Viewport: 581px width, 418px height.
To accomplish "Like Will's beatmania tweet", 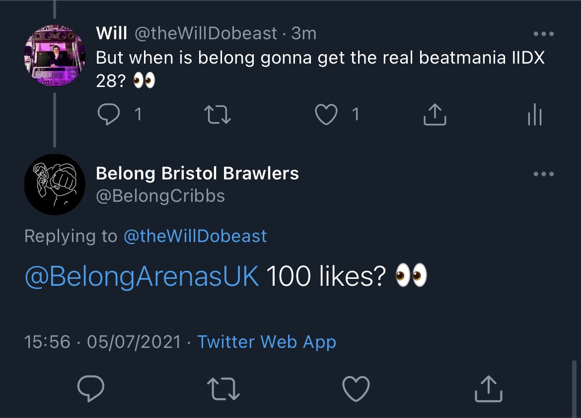I will [326, 115].
